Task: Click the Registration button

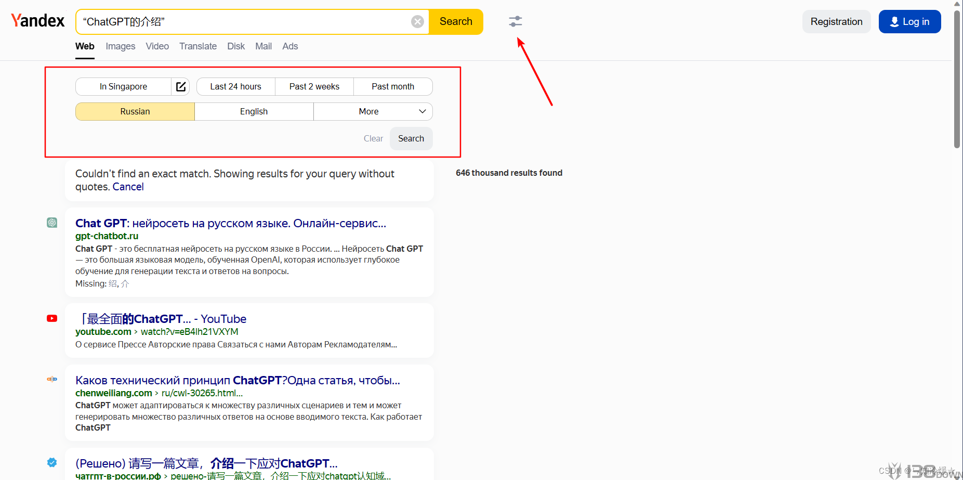Action: coord(837,21)
